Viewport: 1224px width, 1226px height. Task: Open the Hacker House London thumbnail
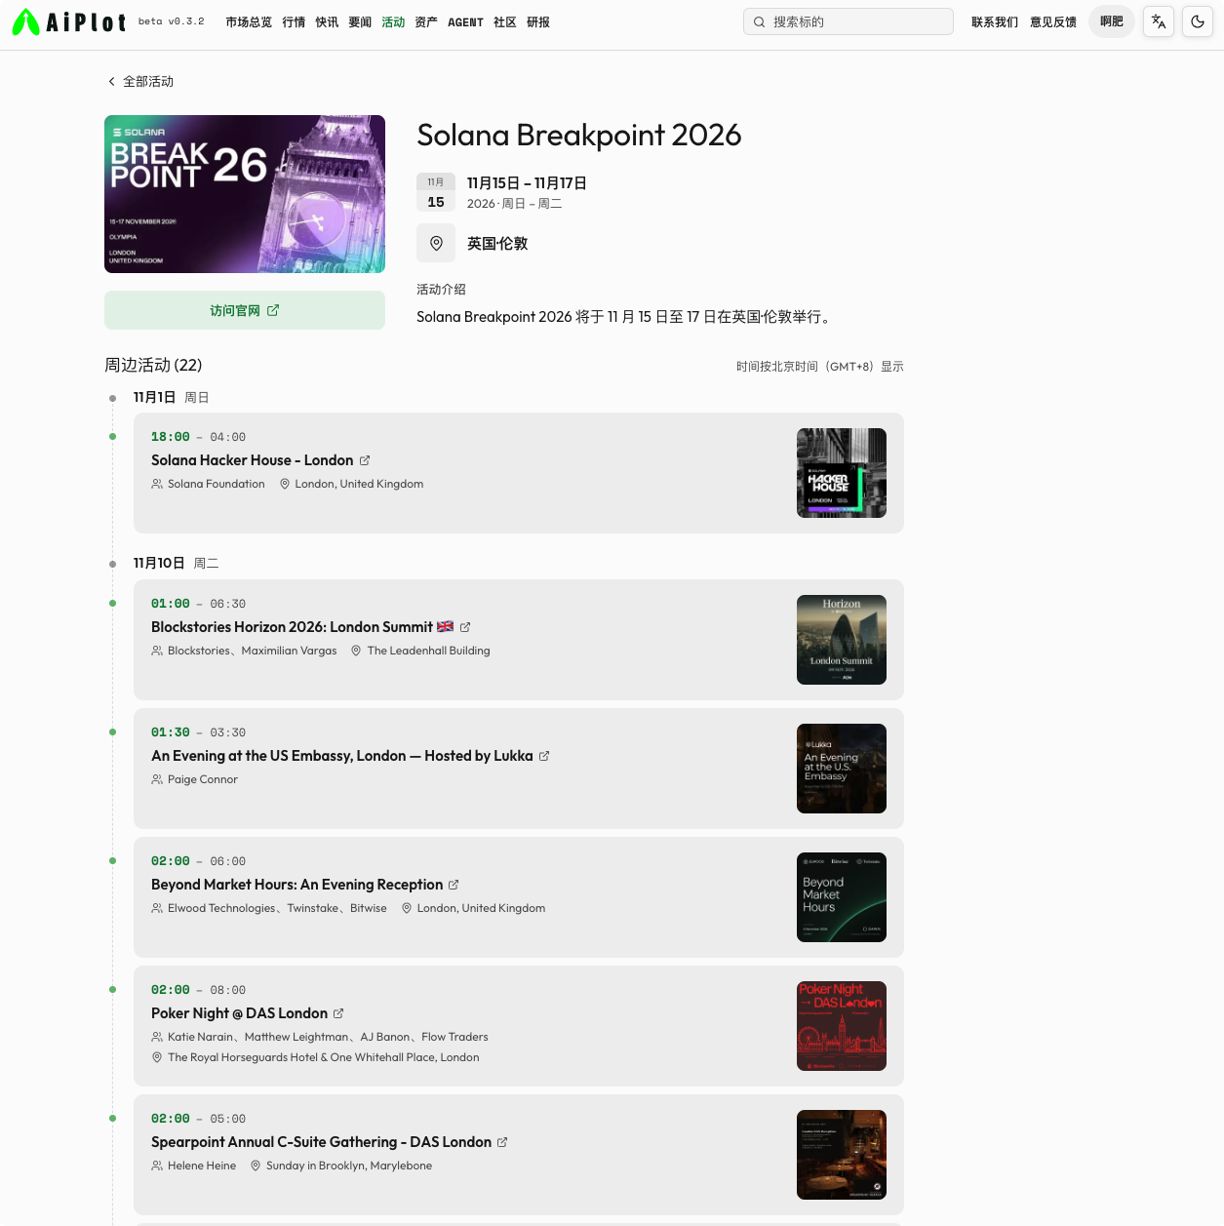pos(842,473)
